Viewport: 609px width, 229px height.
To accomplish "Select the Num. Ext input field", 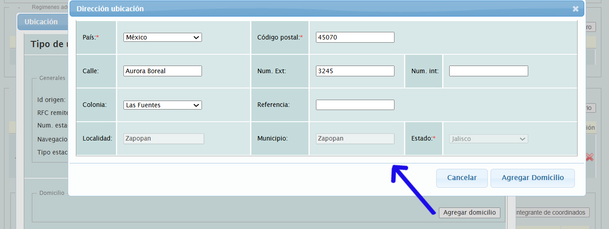I will click(355, 71).
